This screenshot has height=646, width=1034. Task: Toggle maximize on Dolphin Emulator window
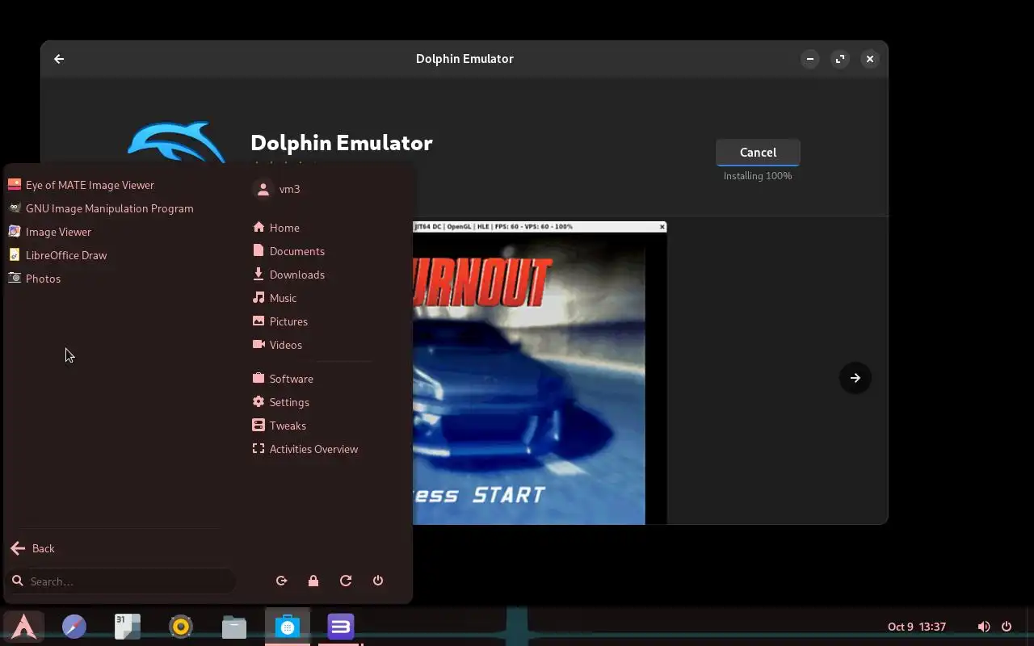(840, 59)
